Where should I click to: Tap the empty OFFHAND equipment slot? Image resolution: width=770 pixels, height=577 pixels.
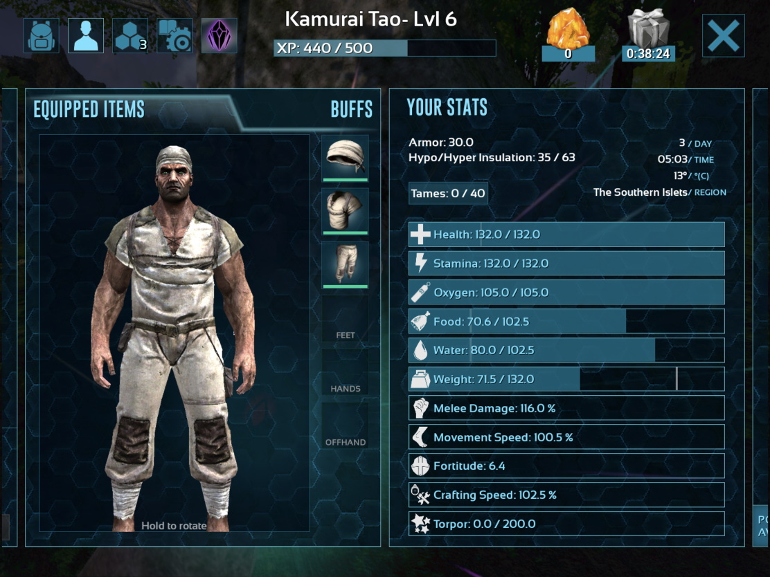coord(346,425)
